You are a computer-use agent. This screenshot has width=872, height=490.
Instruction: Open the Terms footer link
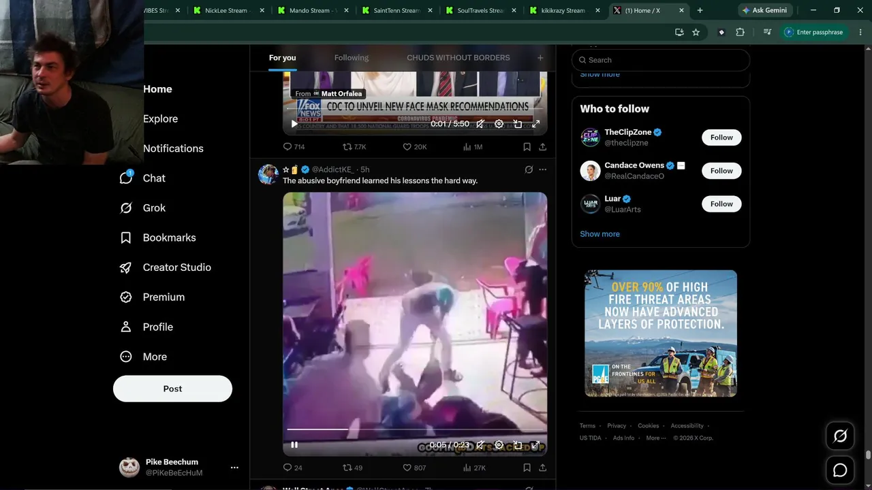pyautogui.click(x=587, y=426)
